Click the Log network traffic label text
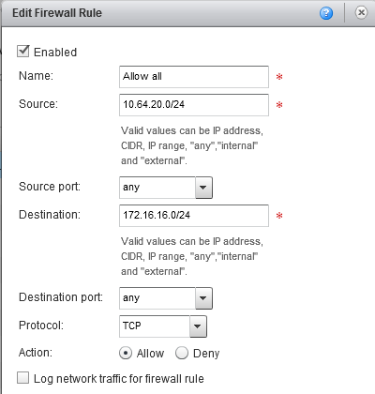 pyautogui.click(x=119, y=378)
